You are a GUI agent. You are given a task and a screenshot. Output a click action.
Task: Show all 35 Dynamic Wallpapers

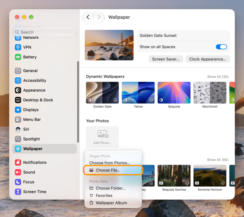(218, 77)
